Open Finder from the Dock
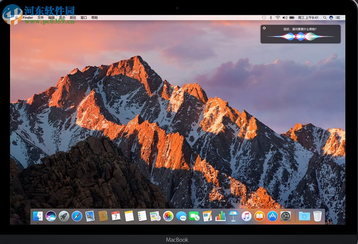 coord(38,216)
